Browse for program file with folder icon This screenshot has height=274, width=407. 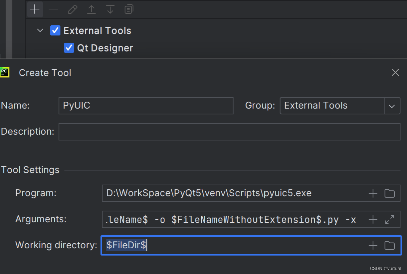coord(390,193)
